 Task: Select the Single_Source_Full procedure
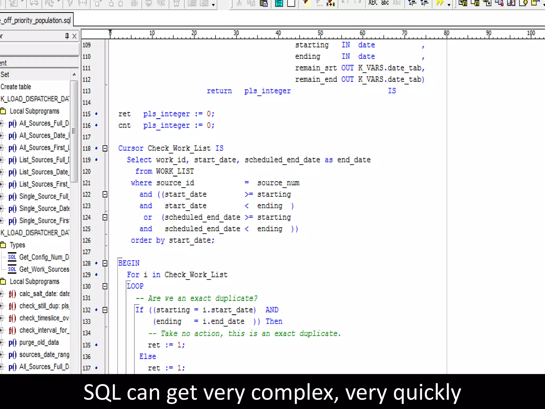pyautogui.click(x=39, y=197)
